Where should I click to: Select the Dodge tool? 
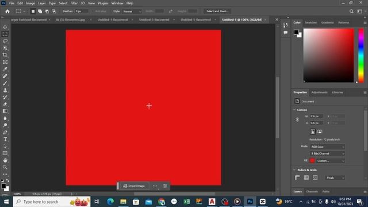tap(5, 125)
